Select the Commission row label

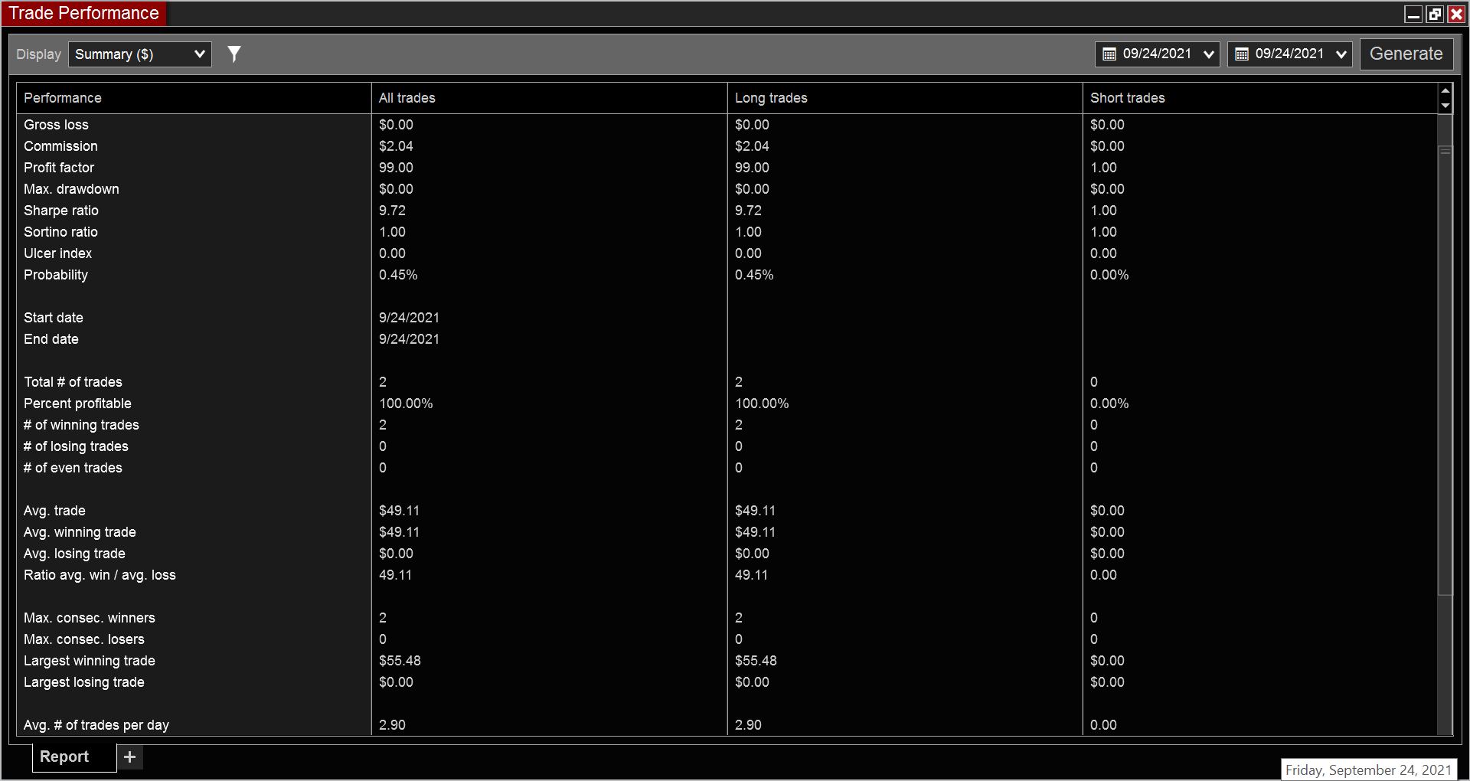click(x=60, y=146)
